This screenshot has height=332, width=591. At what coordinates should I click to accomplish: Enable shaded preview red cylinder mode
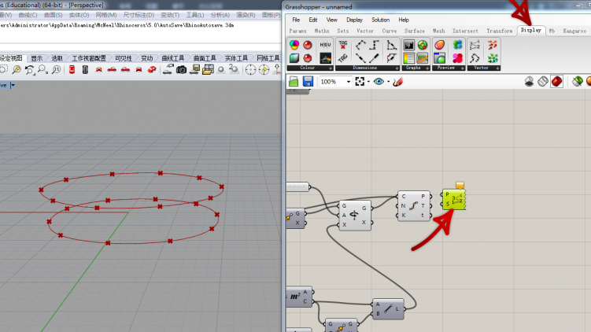click(556, 81)
